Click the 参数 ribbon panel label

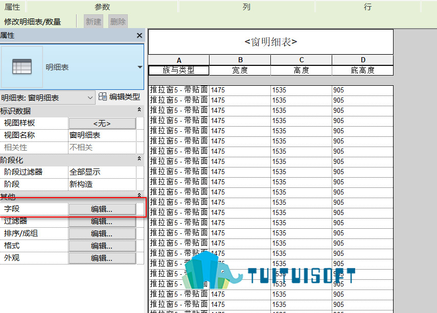coord(102,7)
